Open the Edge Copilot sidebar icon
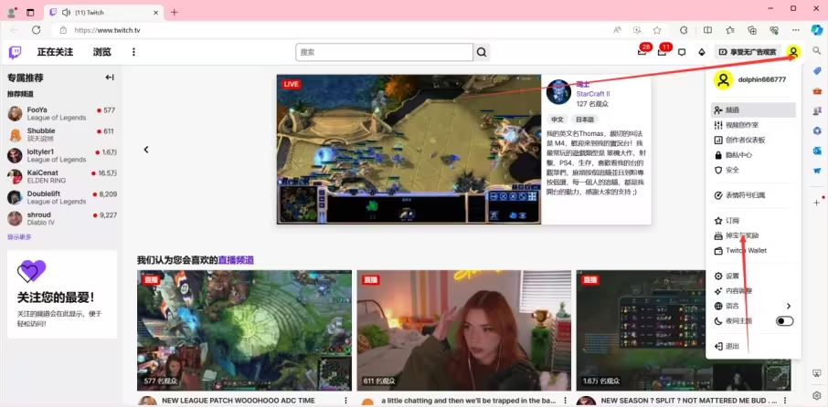The height and width of the screenshot is (407, 828). (817, 29)
